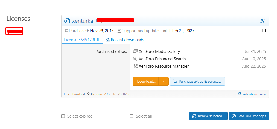Click the Feb 22, 2027 support date

pyautogui.click(x=183, y=31)
